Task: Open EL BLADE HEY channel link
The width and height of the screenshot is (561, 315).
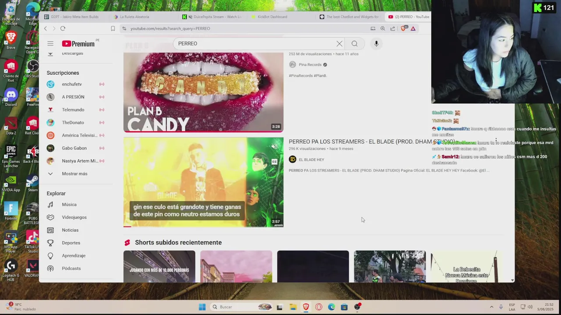Action: [x=311, y=160]
